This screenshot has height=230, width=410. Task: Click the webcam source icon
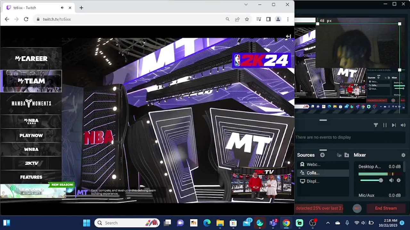coord(302,165)
